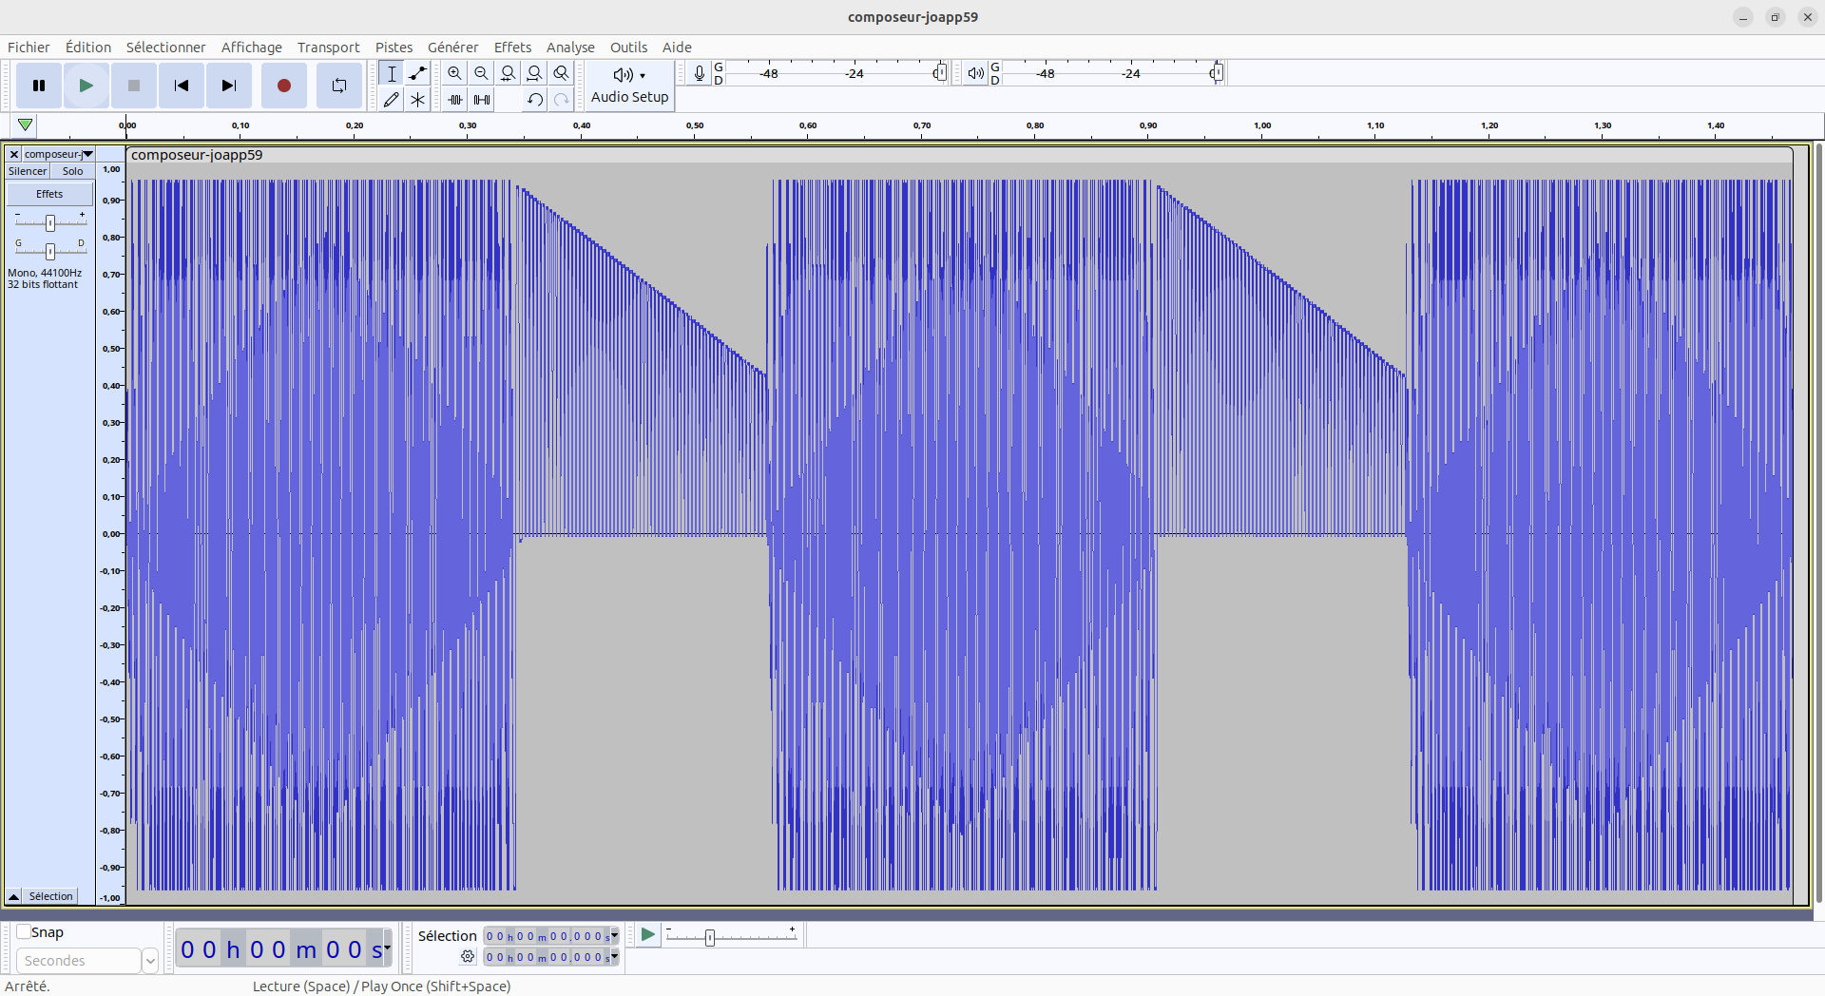Activate the Multi-tool asterisk icon
This screenshot has width=1825, height=996.
pos(417,99)
